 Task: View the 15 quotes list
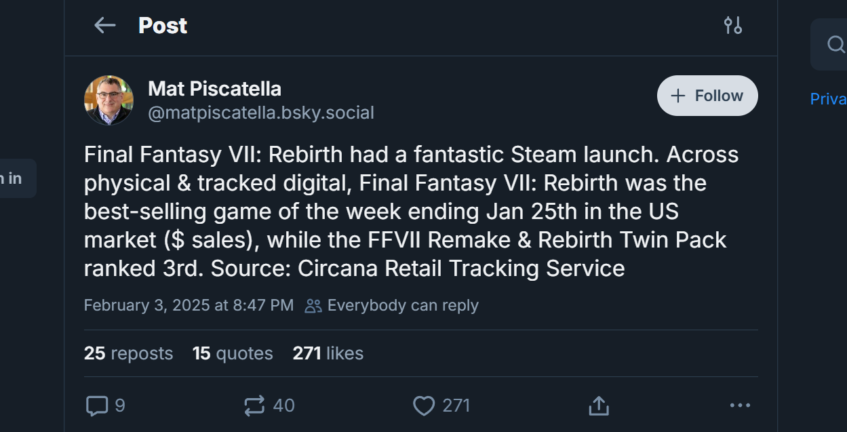(233, 353)
